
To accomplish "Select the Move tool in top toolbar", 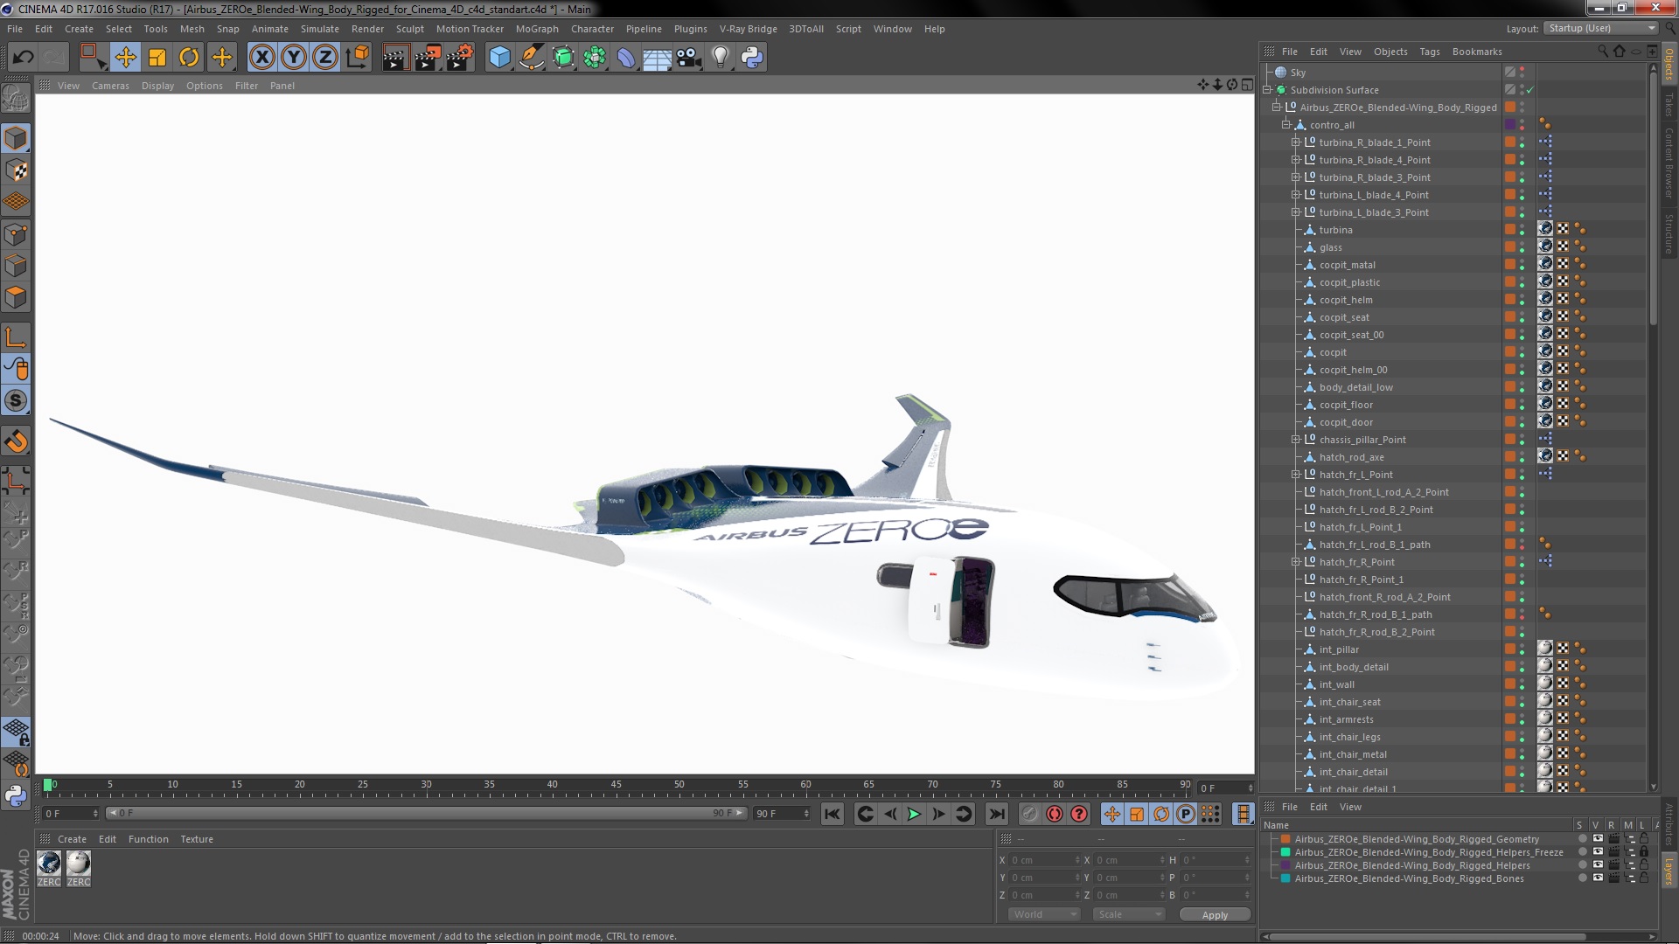I will pos(125,58).
